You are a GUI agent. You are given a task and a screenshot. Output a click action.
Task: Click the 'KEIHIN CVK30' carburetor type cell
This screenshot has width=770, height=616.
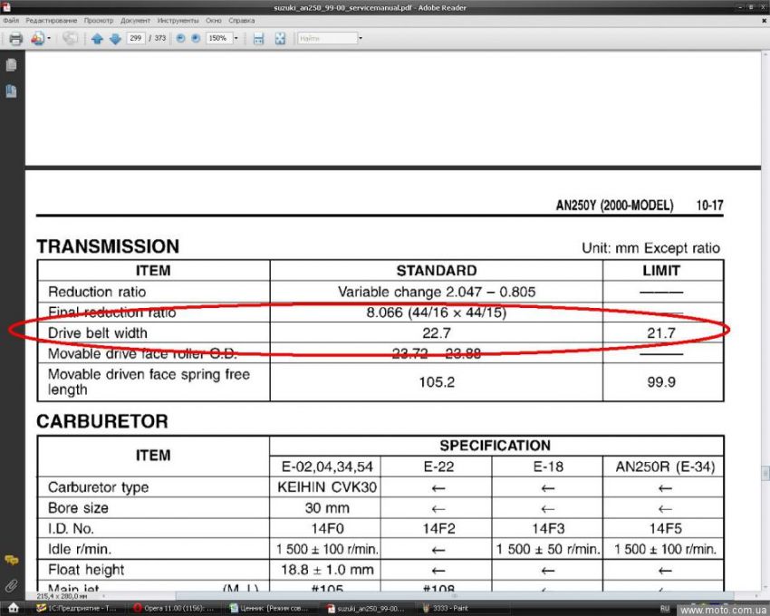point(326,486)
